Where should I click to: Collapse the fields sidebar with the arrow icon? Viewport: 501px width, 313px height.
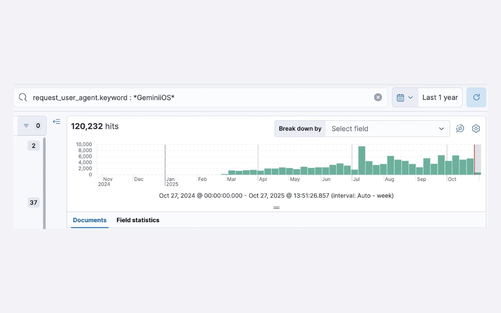(56, 122)
